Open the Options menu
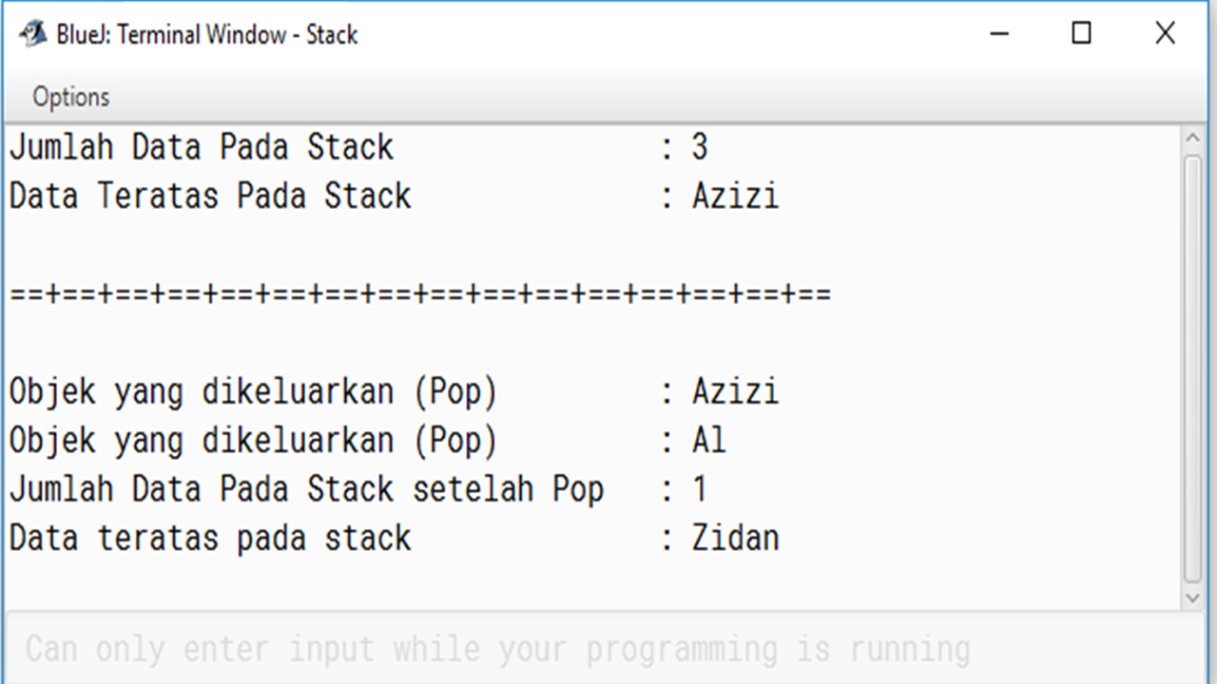Viewport: 1217px width, 684px height. (71, 96)
